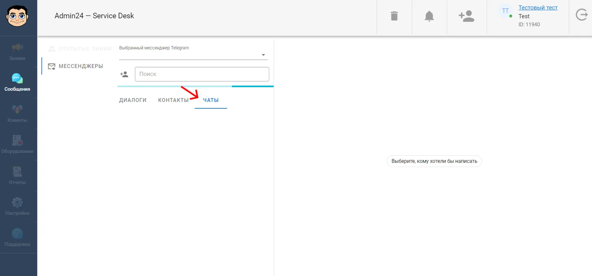The height and width of the screenshot is (276, 592).
Task: Focus the Поиск search field
Action: point(202,74)
